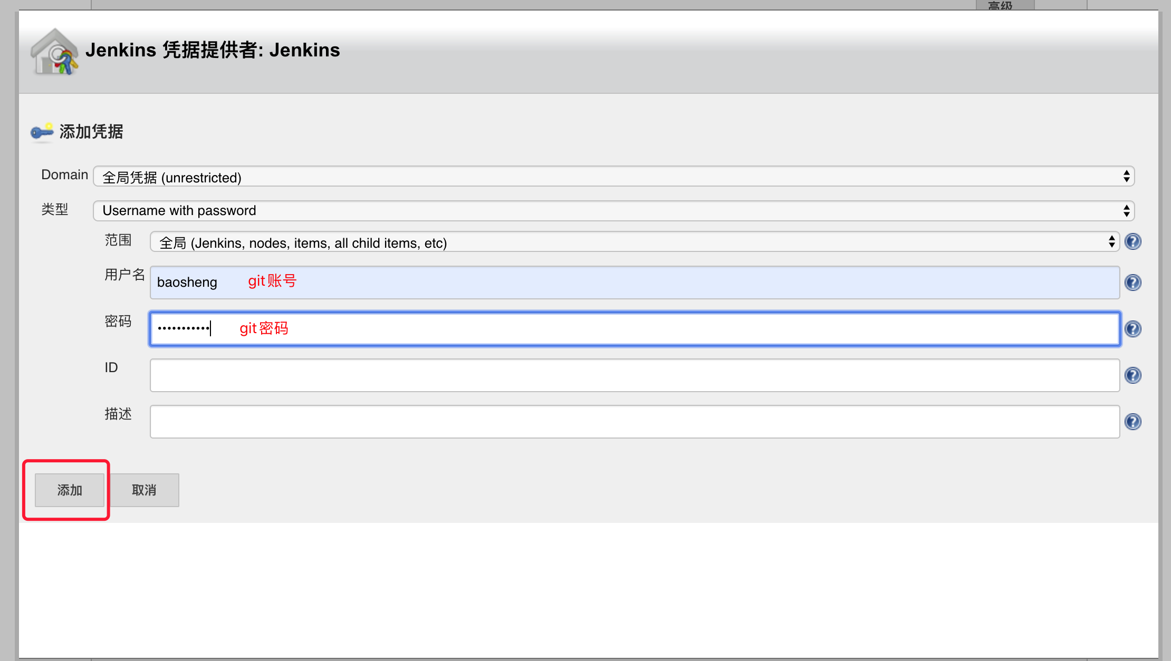
Task: Click the 高级 button behind the dialog
Action: tap(1004, 5)
